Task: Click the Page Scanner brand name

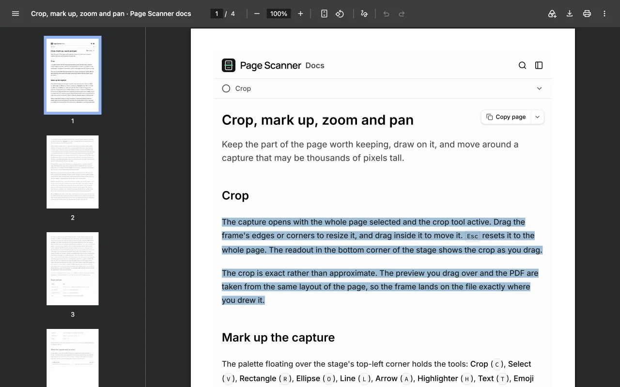Action: [x=270, y=65]
